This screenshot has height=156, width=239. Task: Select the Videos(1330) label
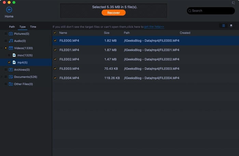point(24,48)
